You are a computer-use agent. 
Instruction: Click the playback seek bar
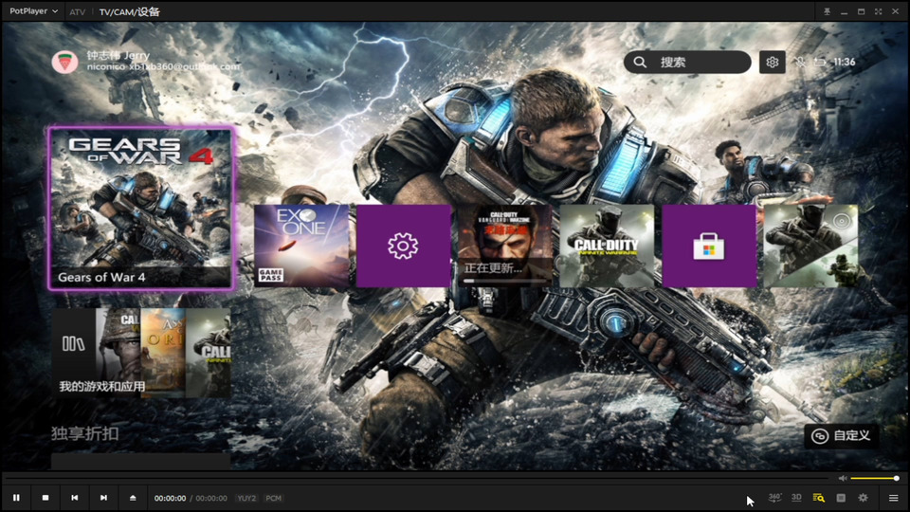tap(417, 478)
